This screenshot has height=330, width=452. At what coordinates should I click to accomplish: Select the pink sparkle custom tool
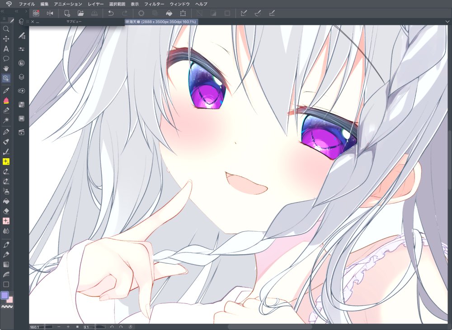pos(6,221)
